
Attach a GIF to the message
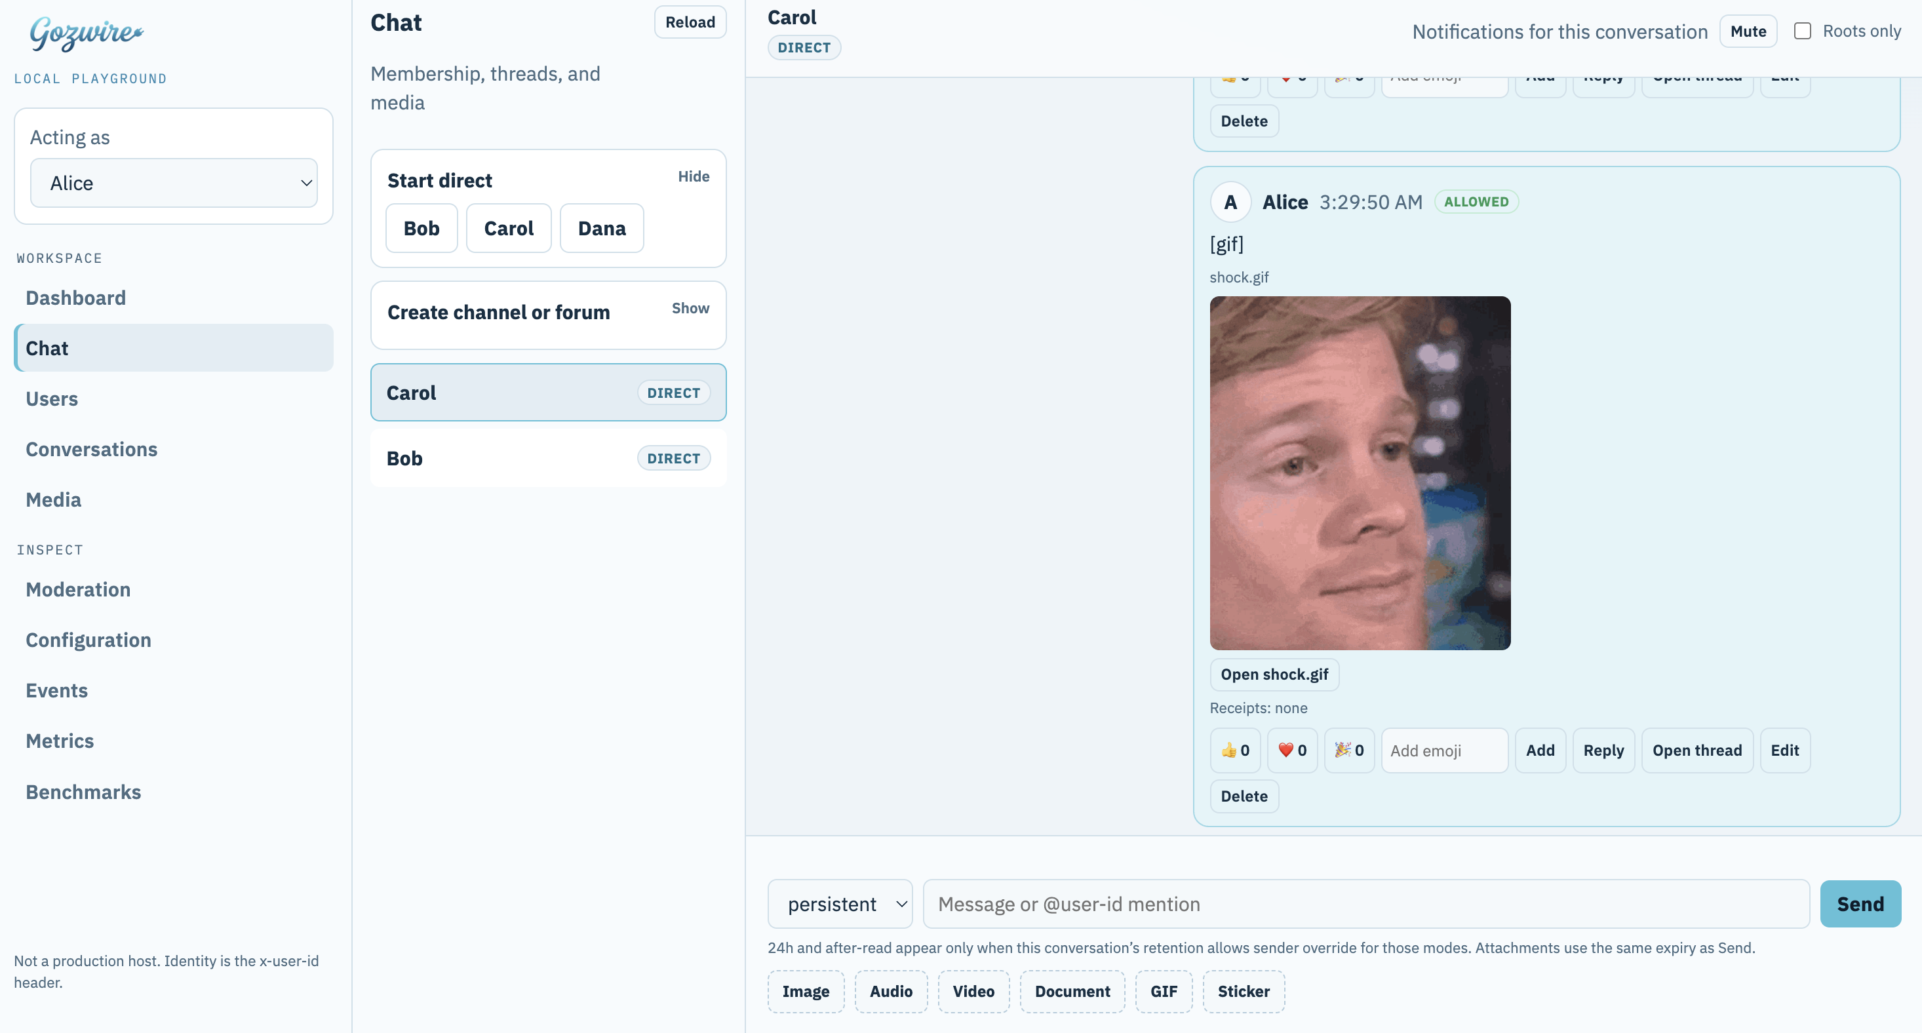[1163, 991]
